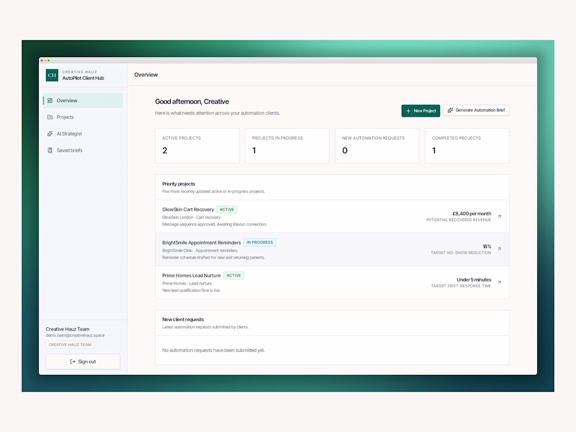Click the ACTIVE badge on Prime Homes

click(x=234, y=275)
